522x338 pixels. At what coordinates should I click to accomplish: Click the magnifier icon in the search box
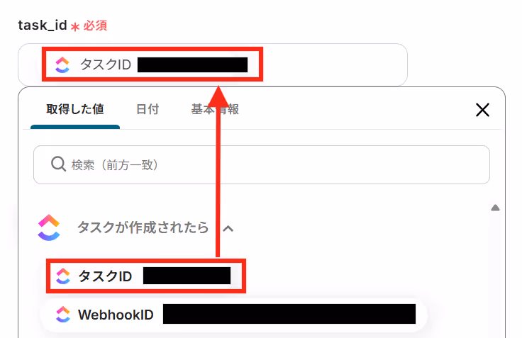pyautogui.click(x=58, y=164)
